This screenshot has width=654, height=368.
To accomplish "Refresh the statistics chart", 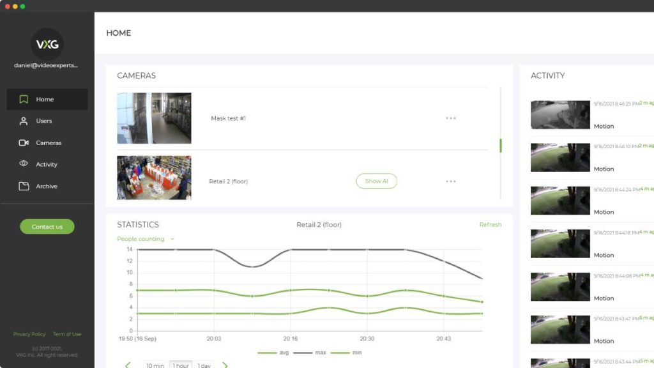I will pyautogui.click(x=490, y=225).
